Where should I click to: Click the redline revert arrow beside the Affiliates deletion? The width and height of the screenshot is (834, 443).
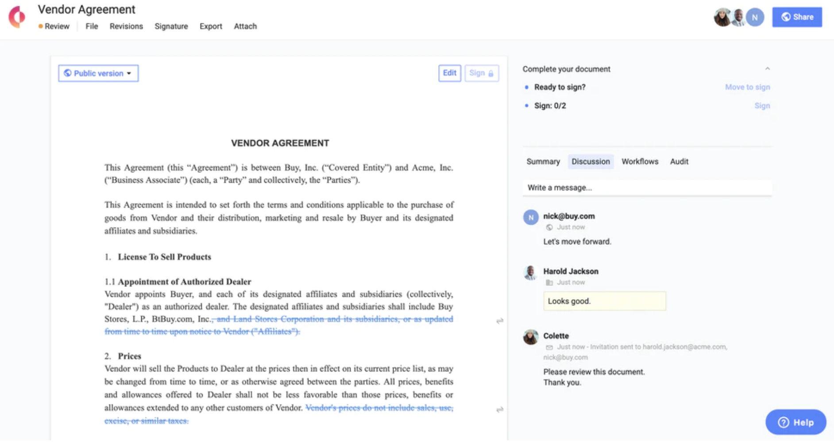point(500,321)
